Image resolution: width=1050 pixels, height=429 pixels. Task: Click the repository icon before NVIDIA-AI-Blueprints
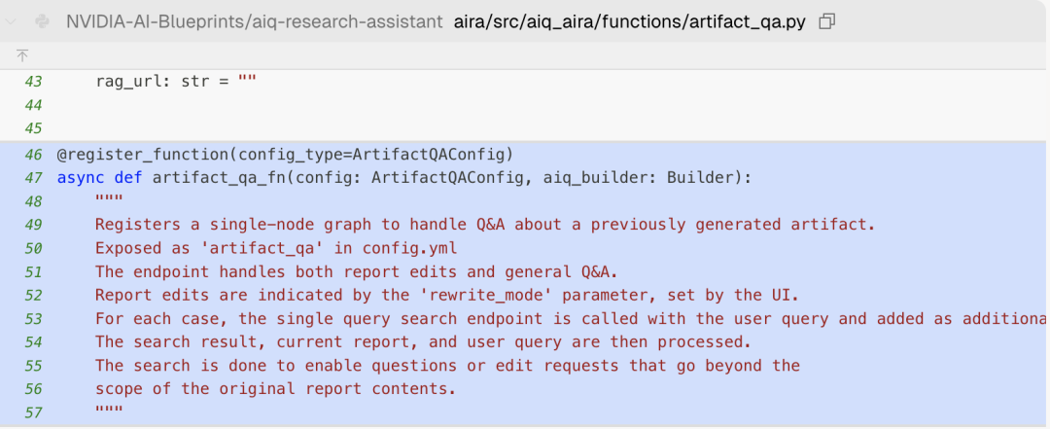click(43, 20)
